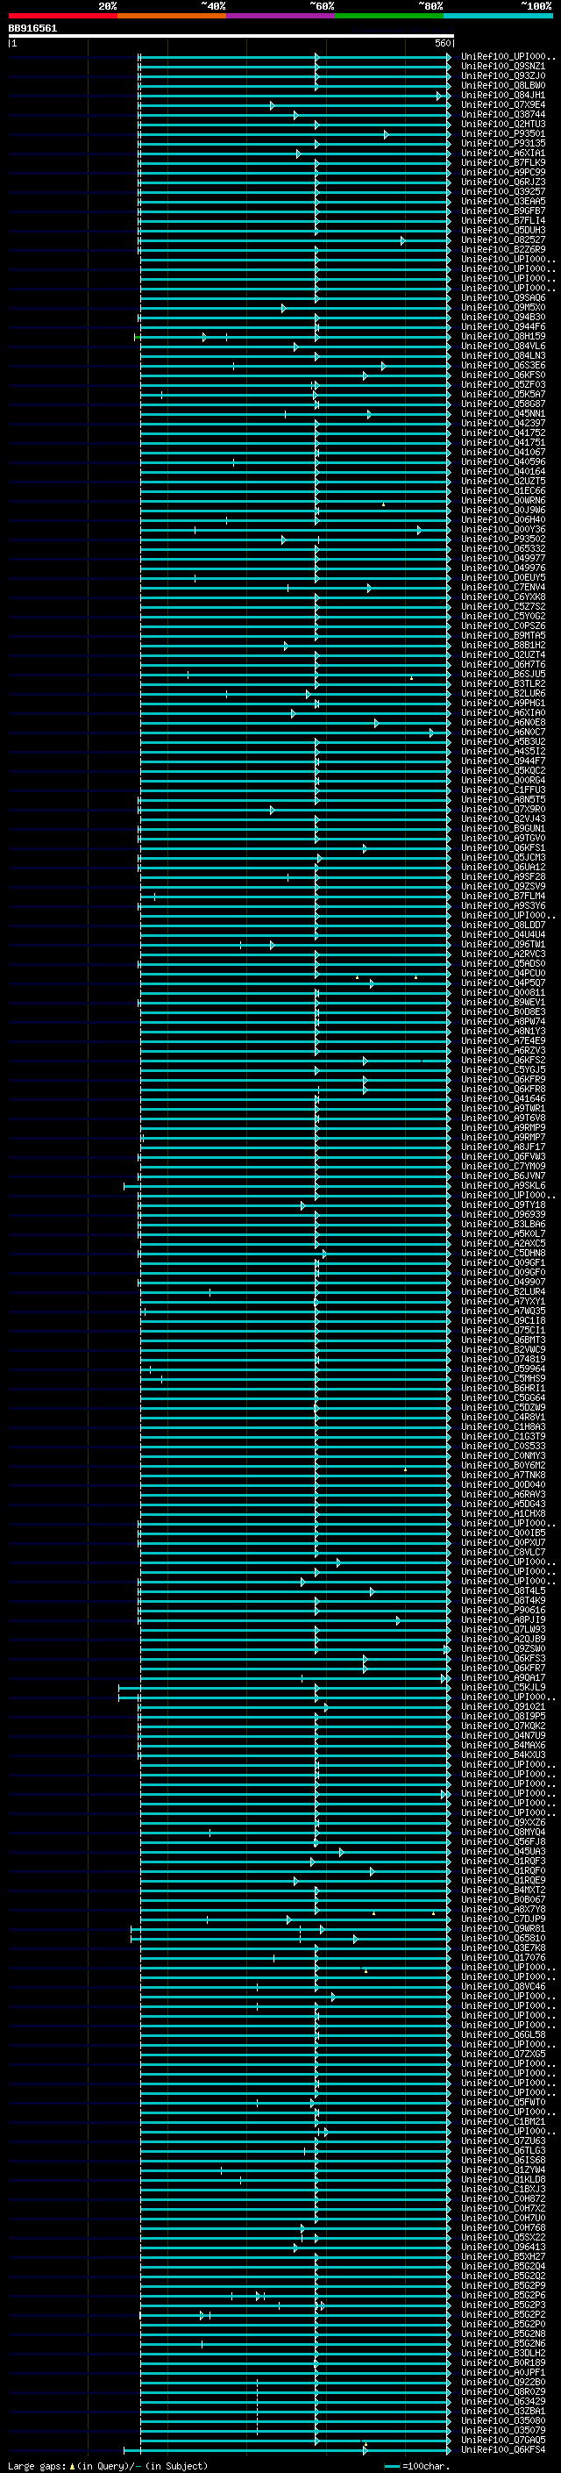Viewport: 561px width, 2473px height.
Task: Click subject label UniRef100_A2AXC5
Action: coord(502,1242)
